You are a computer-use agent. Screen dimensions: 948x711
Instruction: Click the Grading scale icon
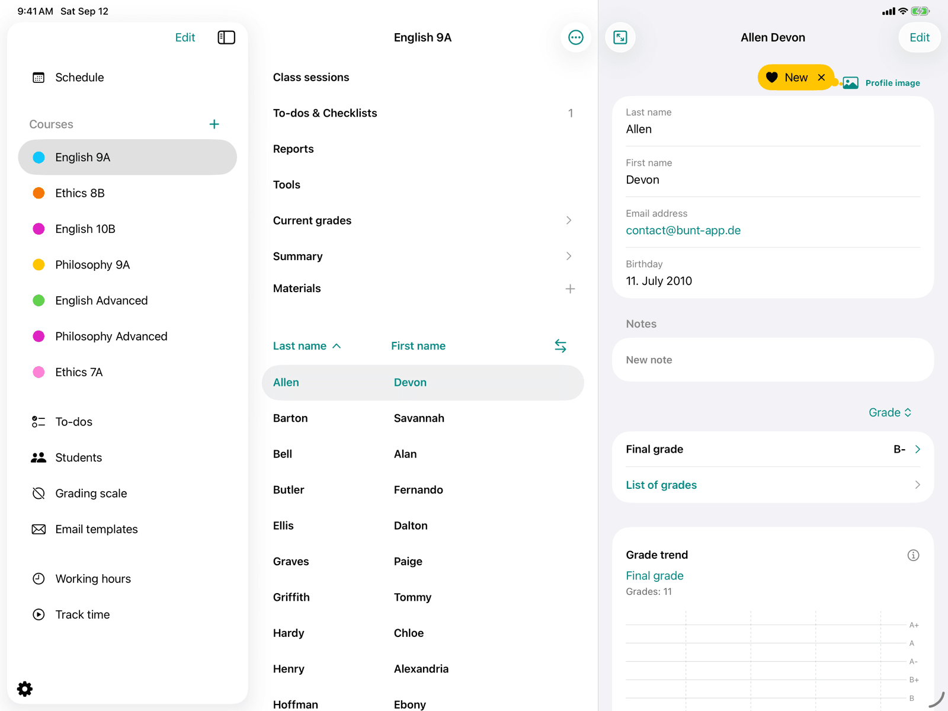(x=39, y=494)
